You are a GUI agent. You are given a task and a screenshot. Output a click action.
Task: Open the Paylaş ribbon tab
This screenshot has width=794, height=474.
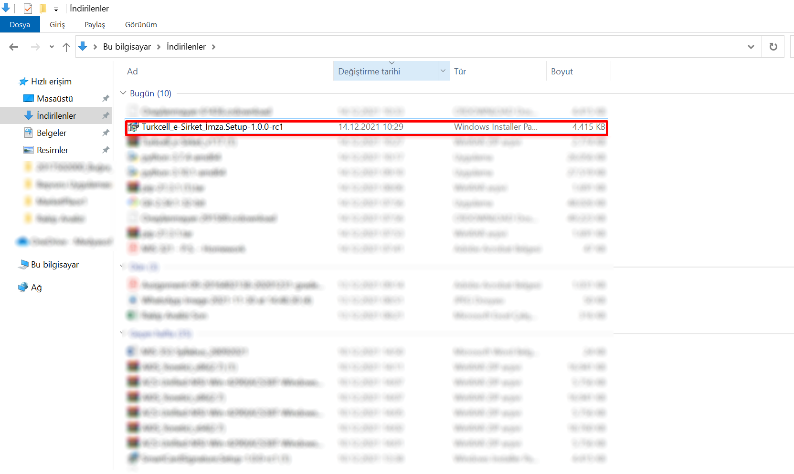[95, 25]
